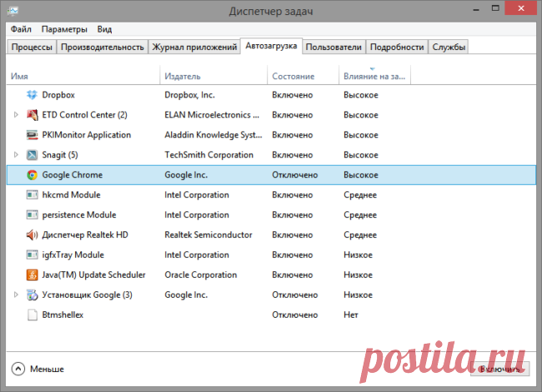Select the PKIMonitor Application entry
542x392 pixels.
pos(87,135)
